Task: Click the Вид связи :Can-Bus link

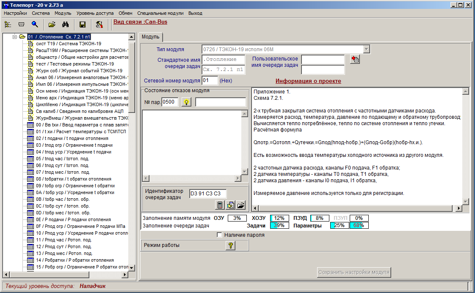Action: click(140, 22)
